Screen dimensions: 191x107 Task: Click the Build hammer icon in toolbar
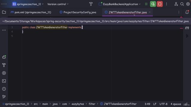pyautogui.click(x=91, y=4)
